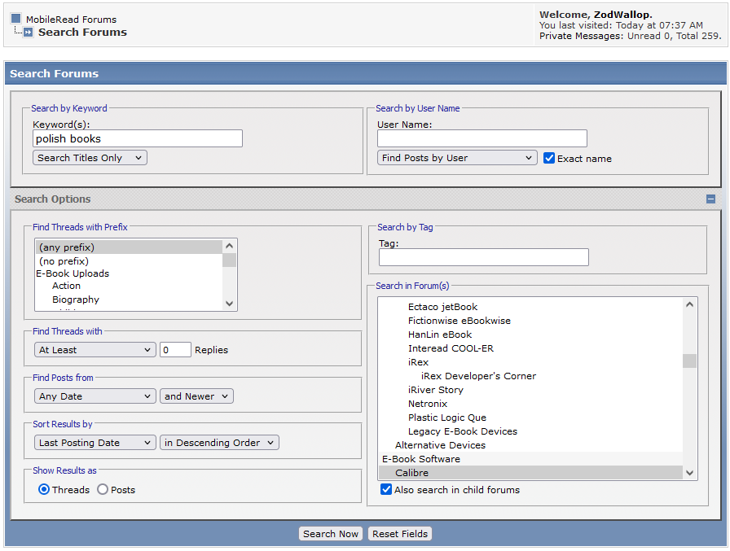Screen dimensions: 730x551
Task: Select the Posts radio button
Action: (103, 490)
